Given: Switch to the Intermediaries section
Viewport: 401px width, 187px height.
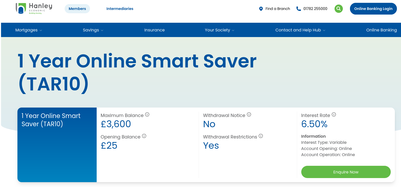Looking at the screenshot, I should pos(120,9).
